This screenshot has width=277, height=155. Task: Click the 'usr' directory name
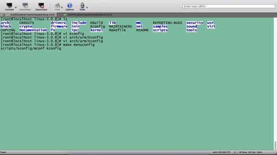tap(210, 23)
